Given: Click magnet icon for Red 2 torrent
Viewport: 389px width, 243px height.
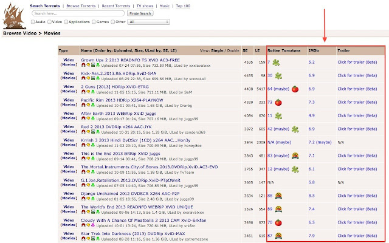Looking at the screenshot, I should coord(83,132).
